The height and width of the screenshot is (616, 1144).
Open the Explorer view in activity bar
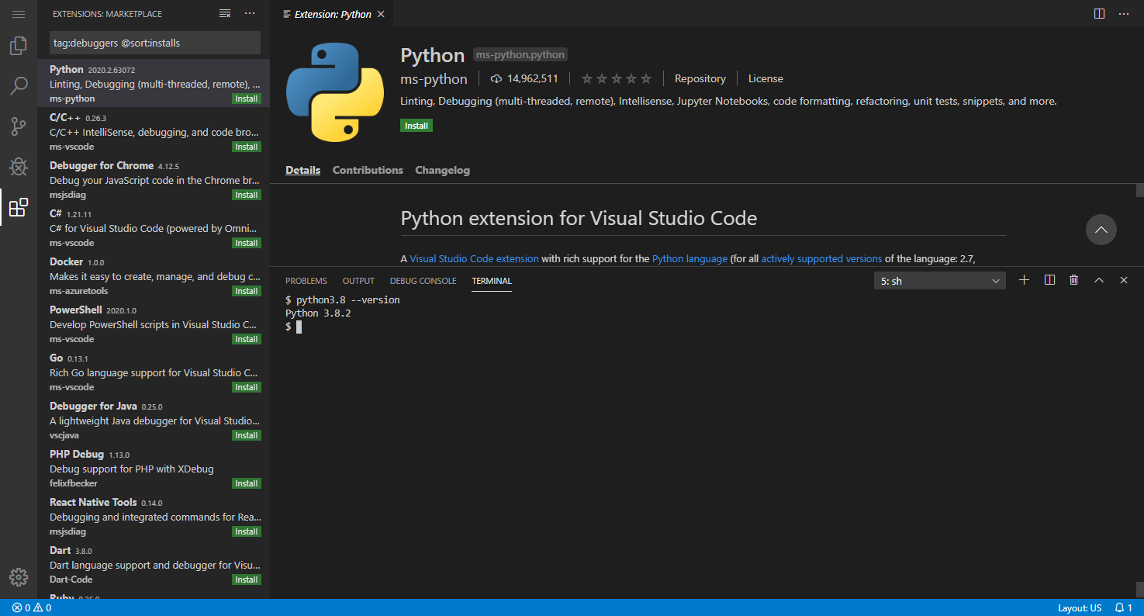tap(19, 46)
